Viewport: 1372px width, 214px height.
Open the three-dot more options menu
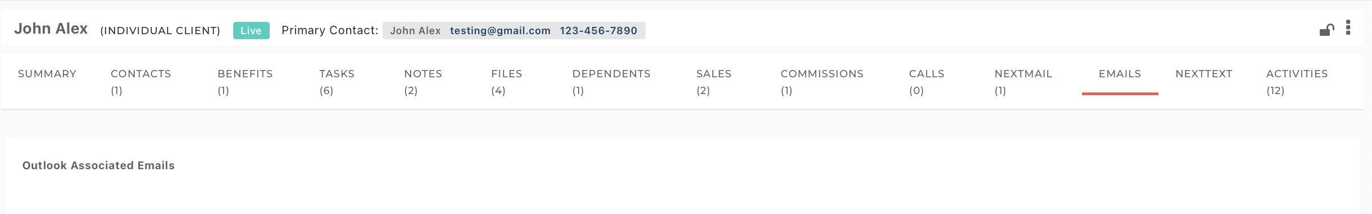1348,27
